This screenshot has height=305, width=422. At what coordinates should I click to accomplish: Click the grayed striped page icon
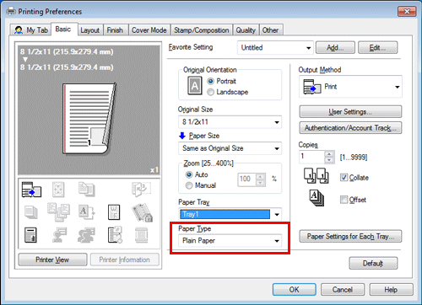tap(141, 235)
